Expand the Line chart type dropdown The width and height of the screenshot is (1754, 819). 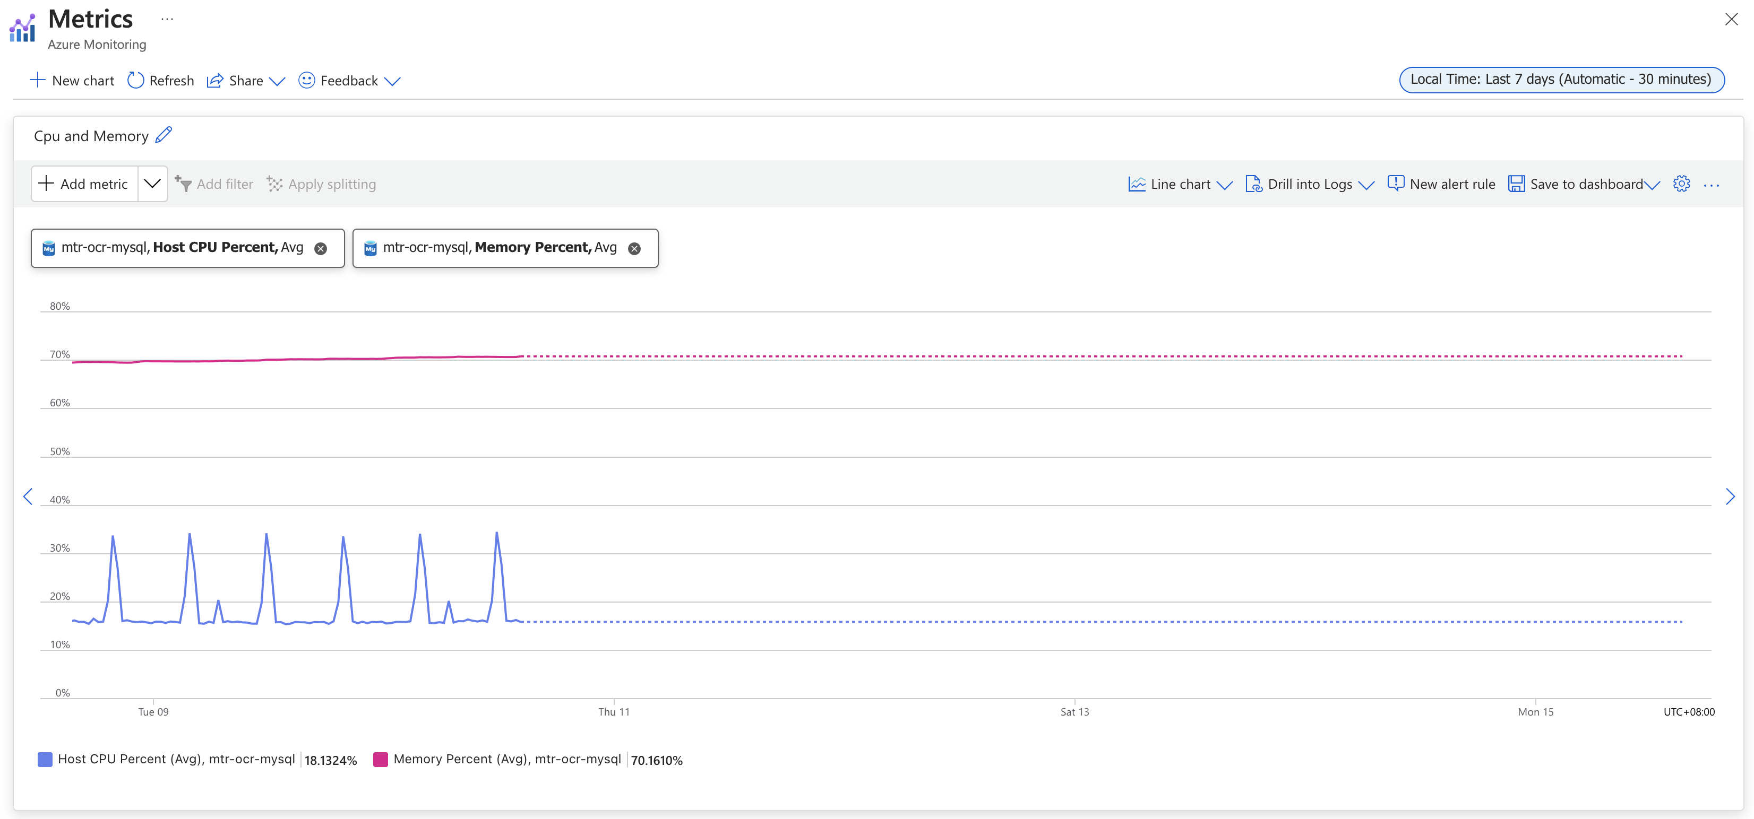coord(1226,185)
